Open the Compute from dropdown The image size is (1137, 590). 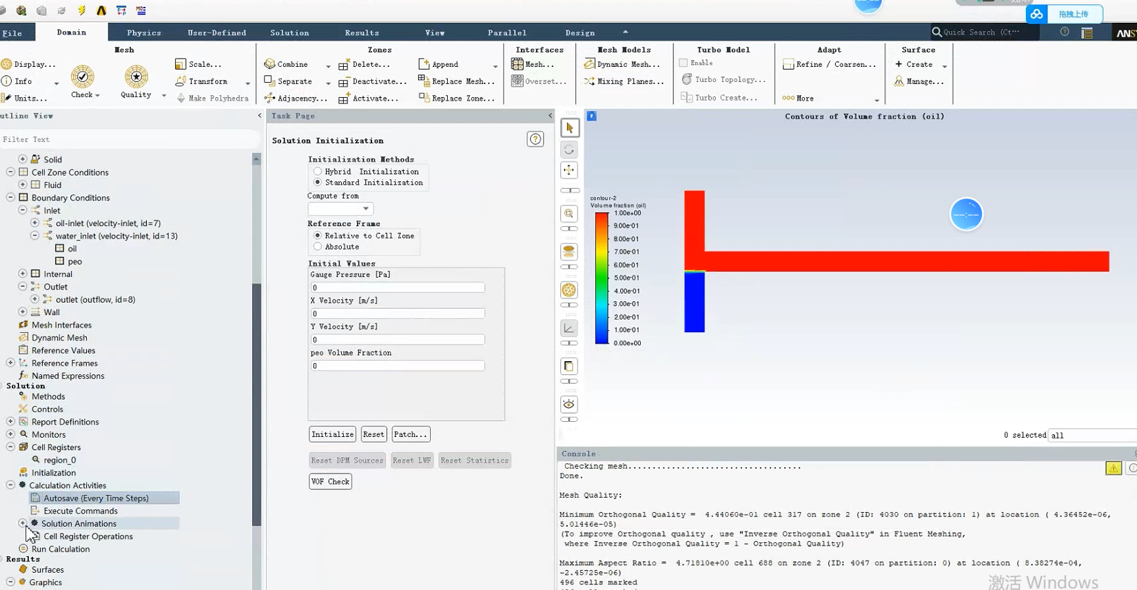click(340, 209)
